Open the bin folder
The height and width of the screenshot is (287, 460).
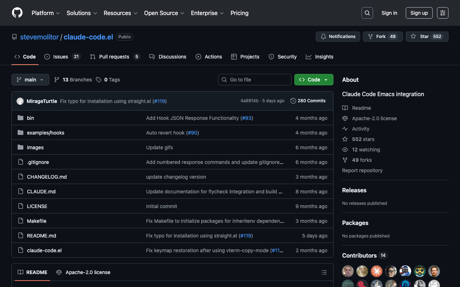(x=31, y=118)
